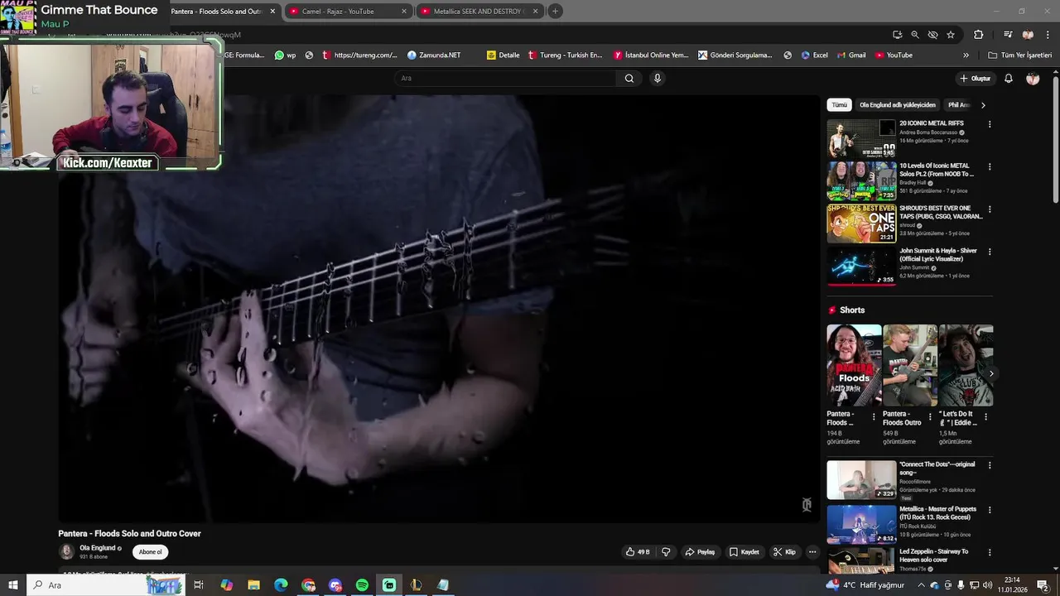Click the volume speaker tray icon
The image size is (1060, 596).
coord(987,585)
